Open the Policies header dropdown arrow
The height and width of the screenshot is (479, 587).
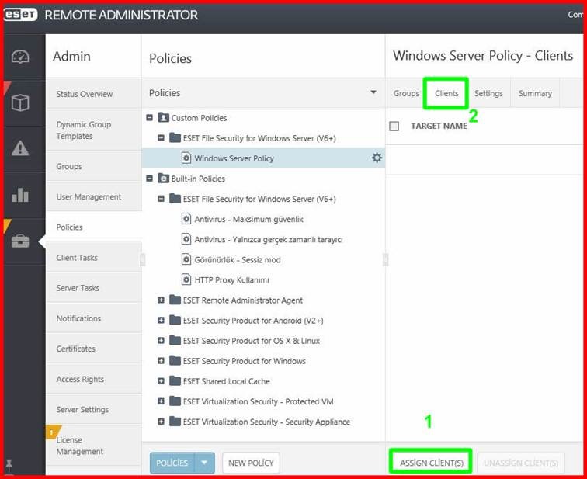click(373, 92)
